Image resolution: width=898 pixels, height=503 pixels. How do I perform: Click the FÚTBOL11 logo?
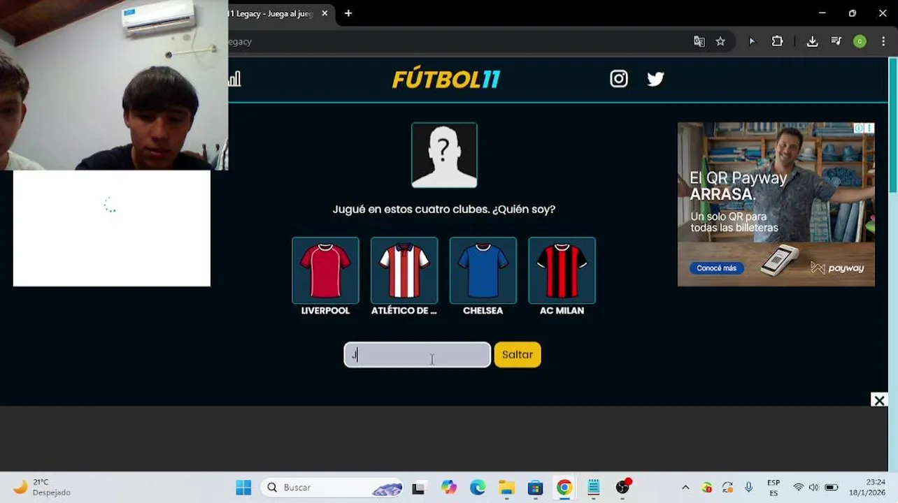coord(446,79)
